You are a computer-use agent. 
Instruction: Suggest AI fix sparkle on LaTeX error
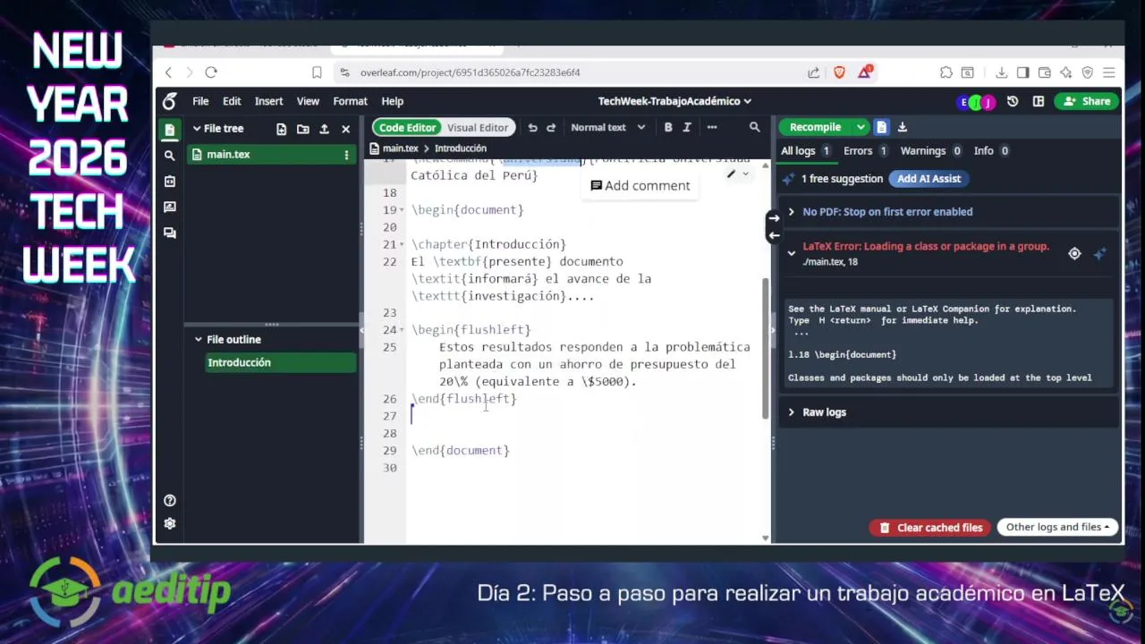click(x=1100, y=254)
